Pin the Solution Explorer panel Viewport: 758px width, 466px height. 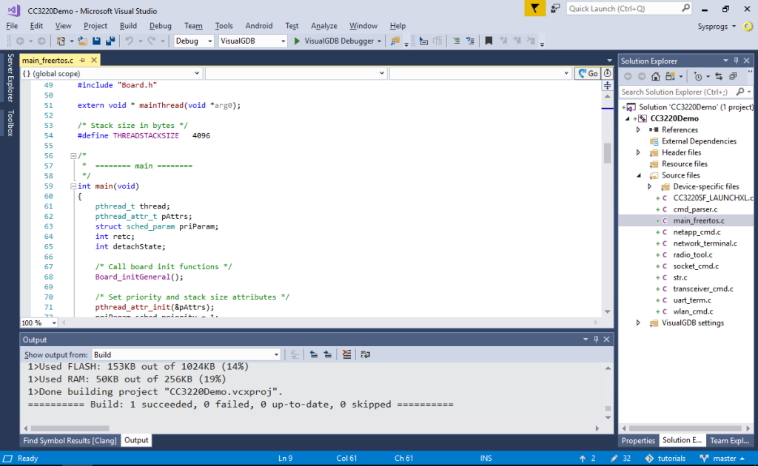tap(737, 61)
